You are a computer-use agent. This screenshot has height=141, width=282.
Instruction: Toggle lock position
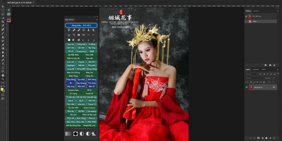[257, 82]
